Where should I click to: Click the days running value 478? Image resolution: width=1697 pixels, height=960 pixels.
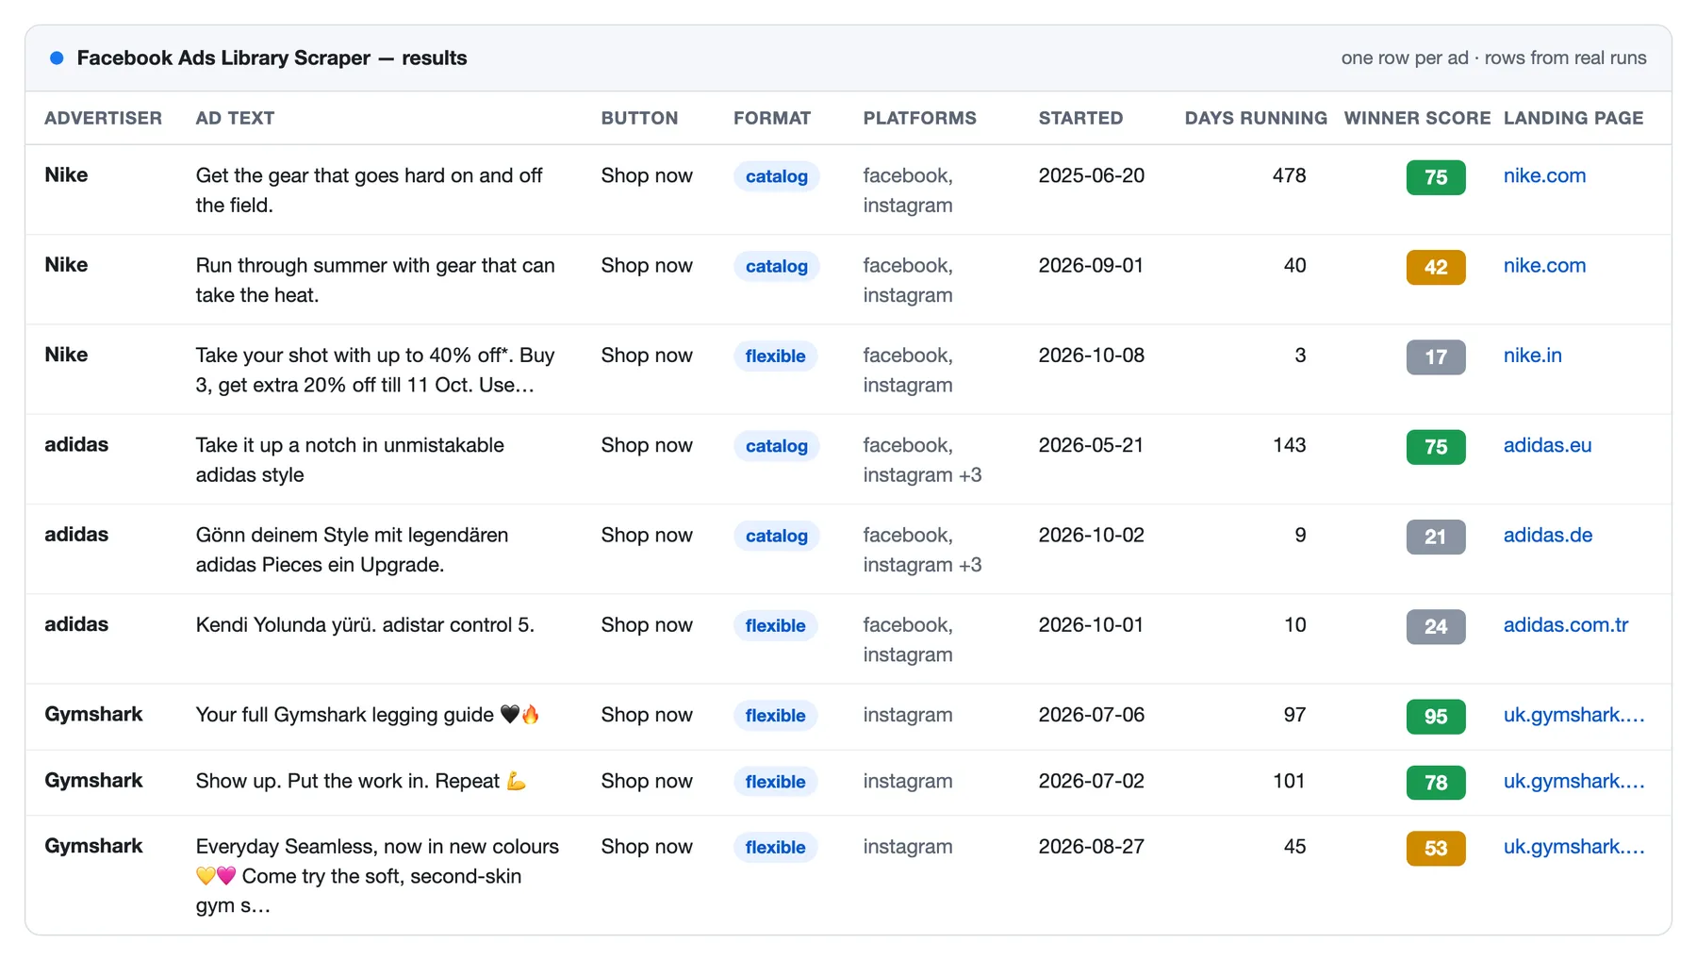[1289, 175]
